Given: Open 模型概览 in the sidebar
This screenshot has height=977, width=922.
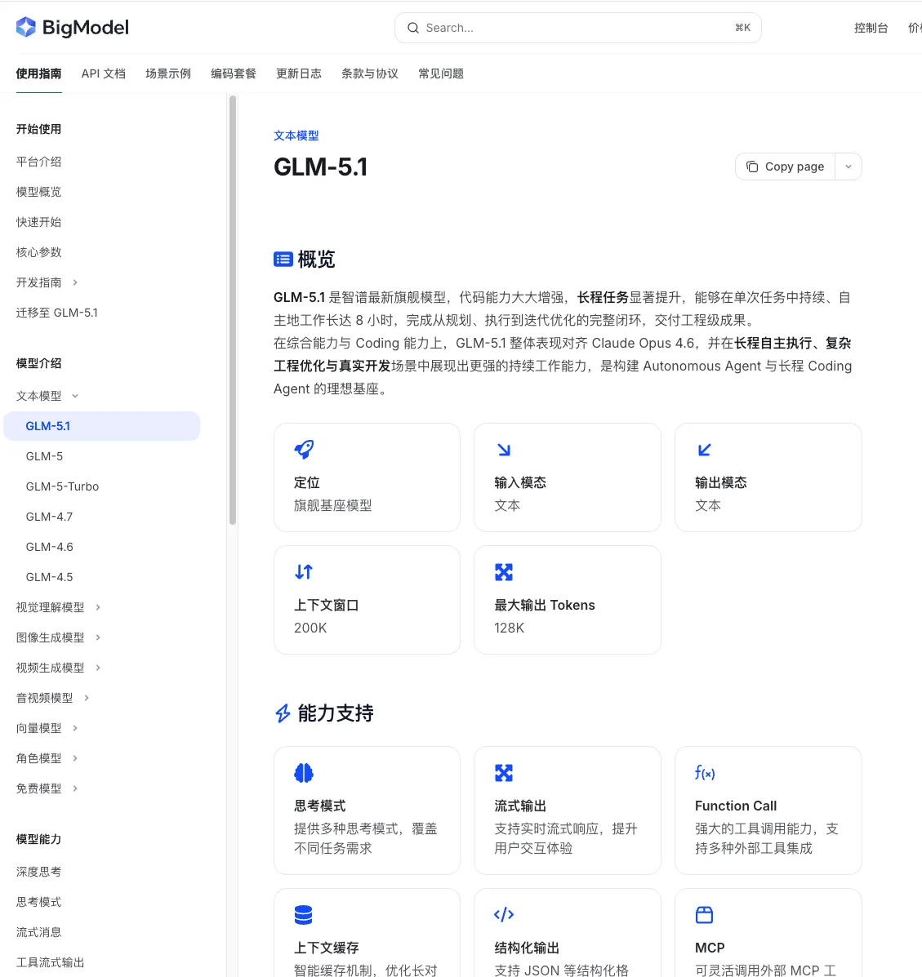Looking at the screenshot, I should click(x=38, y=192).
